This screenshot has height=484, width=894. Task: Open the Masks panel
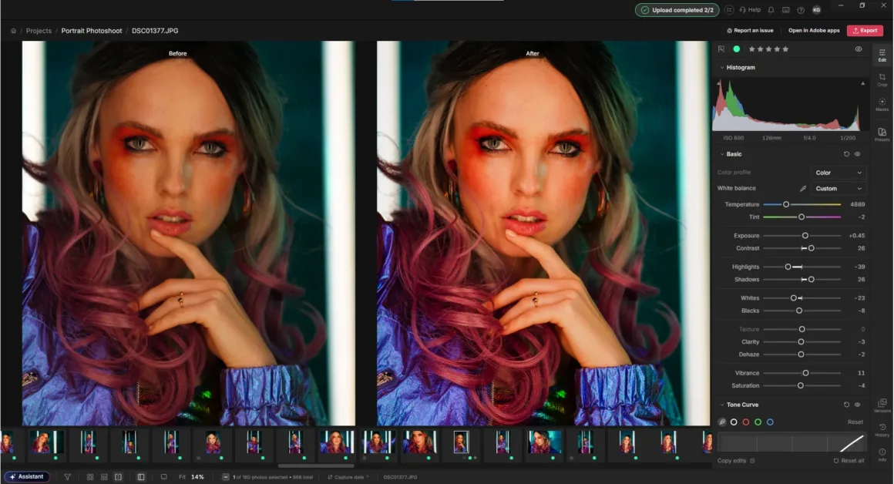[x=882, y=104]
